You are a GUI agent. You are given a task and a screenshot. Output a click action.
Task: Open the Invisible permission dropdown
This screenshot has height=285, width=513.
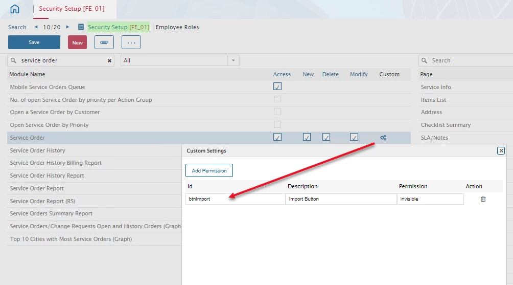[430, 199]
